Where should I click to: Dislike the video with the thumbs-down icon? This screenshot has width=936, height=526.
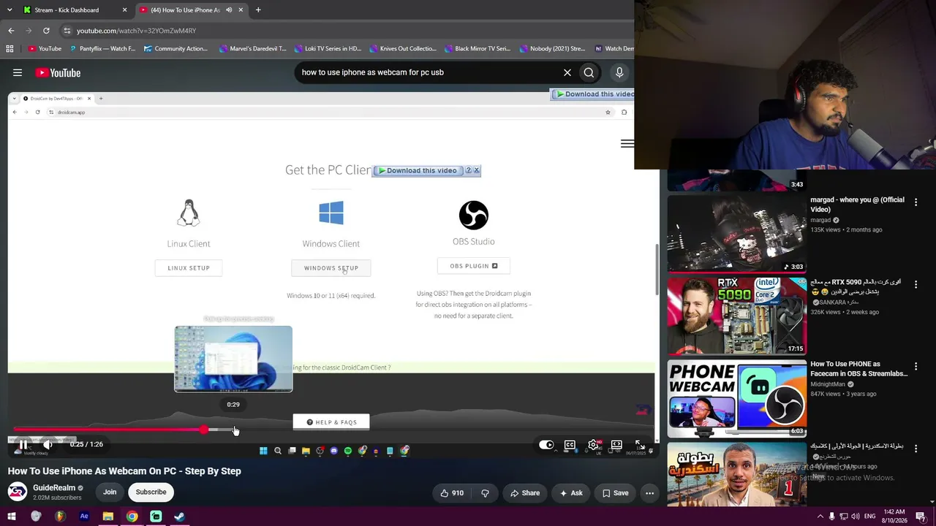pos(485,493)
